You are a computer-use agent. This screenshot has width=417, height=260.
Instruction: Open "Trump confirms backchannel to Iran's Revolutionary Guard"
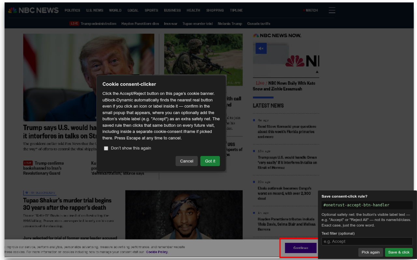click(43, 168)
